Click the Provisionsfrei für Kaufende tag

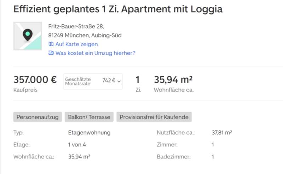point(154,117)
